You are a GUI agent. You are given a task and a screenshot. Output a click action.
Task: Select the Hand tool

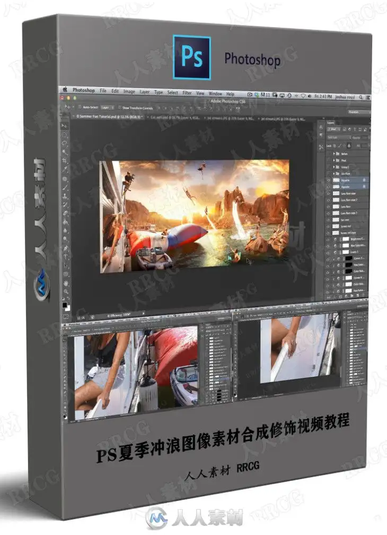[66, 283]
